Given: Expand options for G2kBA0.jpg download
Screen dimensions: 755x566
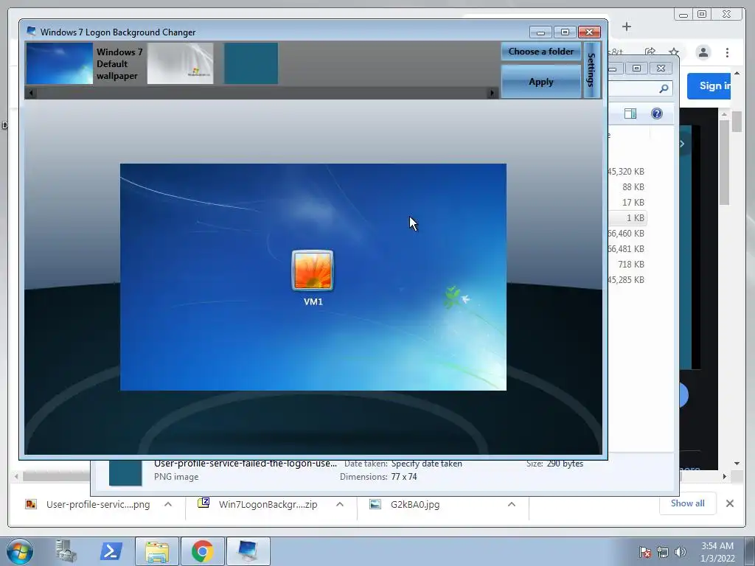Looking at the screenshot, I should 512,504.
